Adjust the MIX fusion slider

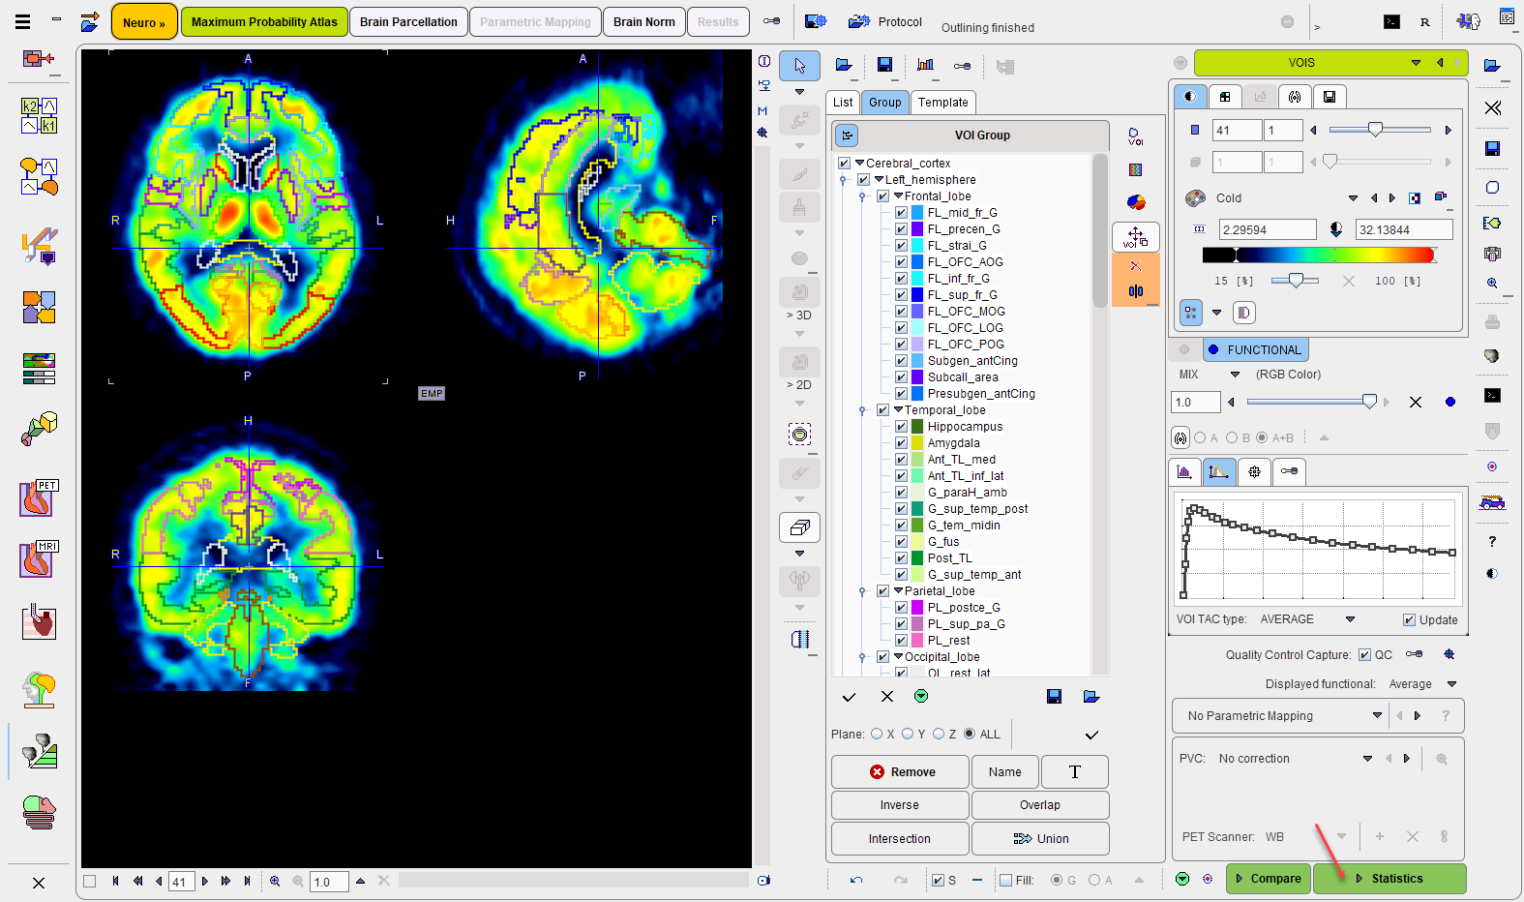pos(1311,402)
